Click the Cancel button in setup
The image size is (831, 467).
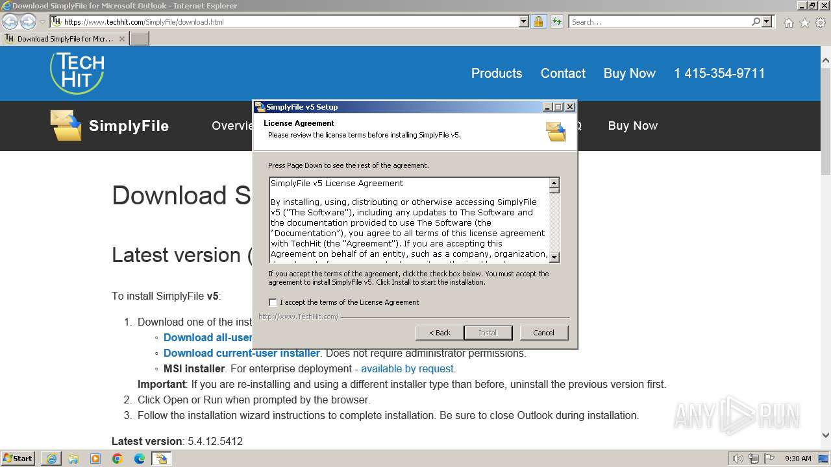[543, 333]
